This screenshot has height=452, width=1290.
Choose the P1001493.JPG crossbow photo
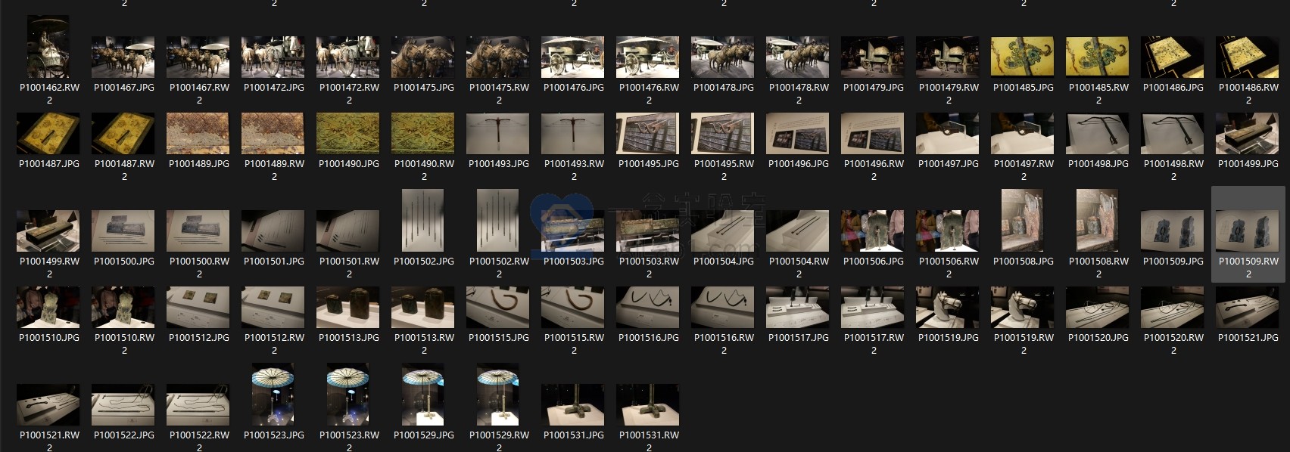point(498,134)
